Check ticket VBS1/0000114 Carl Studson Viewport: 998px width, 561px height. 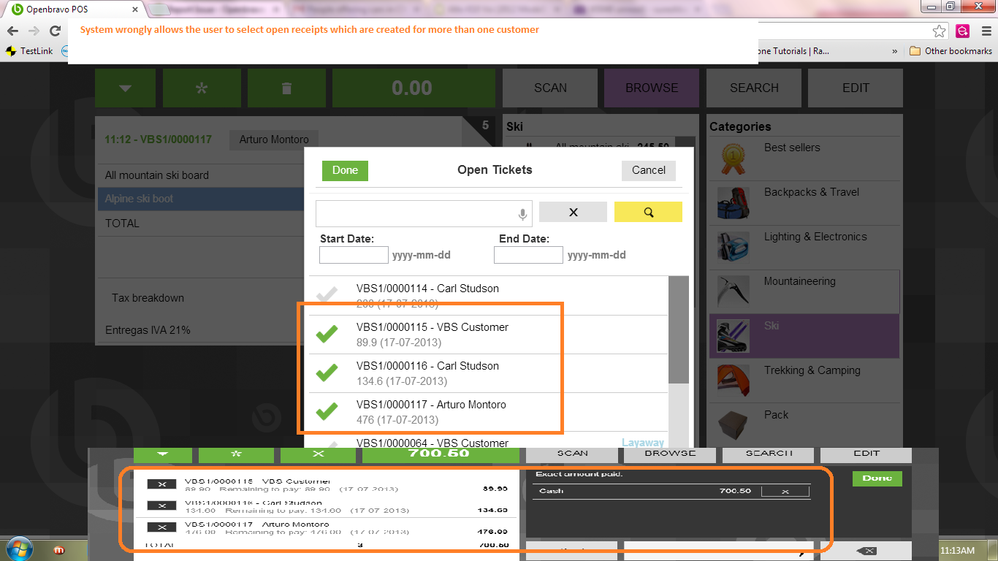[x=327, y=295]
